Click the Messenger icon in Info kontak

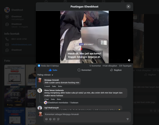click(7, 50)
